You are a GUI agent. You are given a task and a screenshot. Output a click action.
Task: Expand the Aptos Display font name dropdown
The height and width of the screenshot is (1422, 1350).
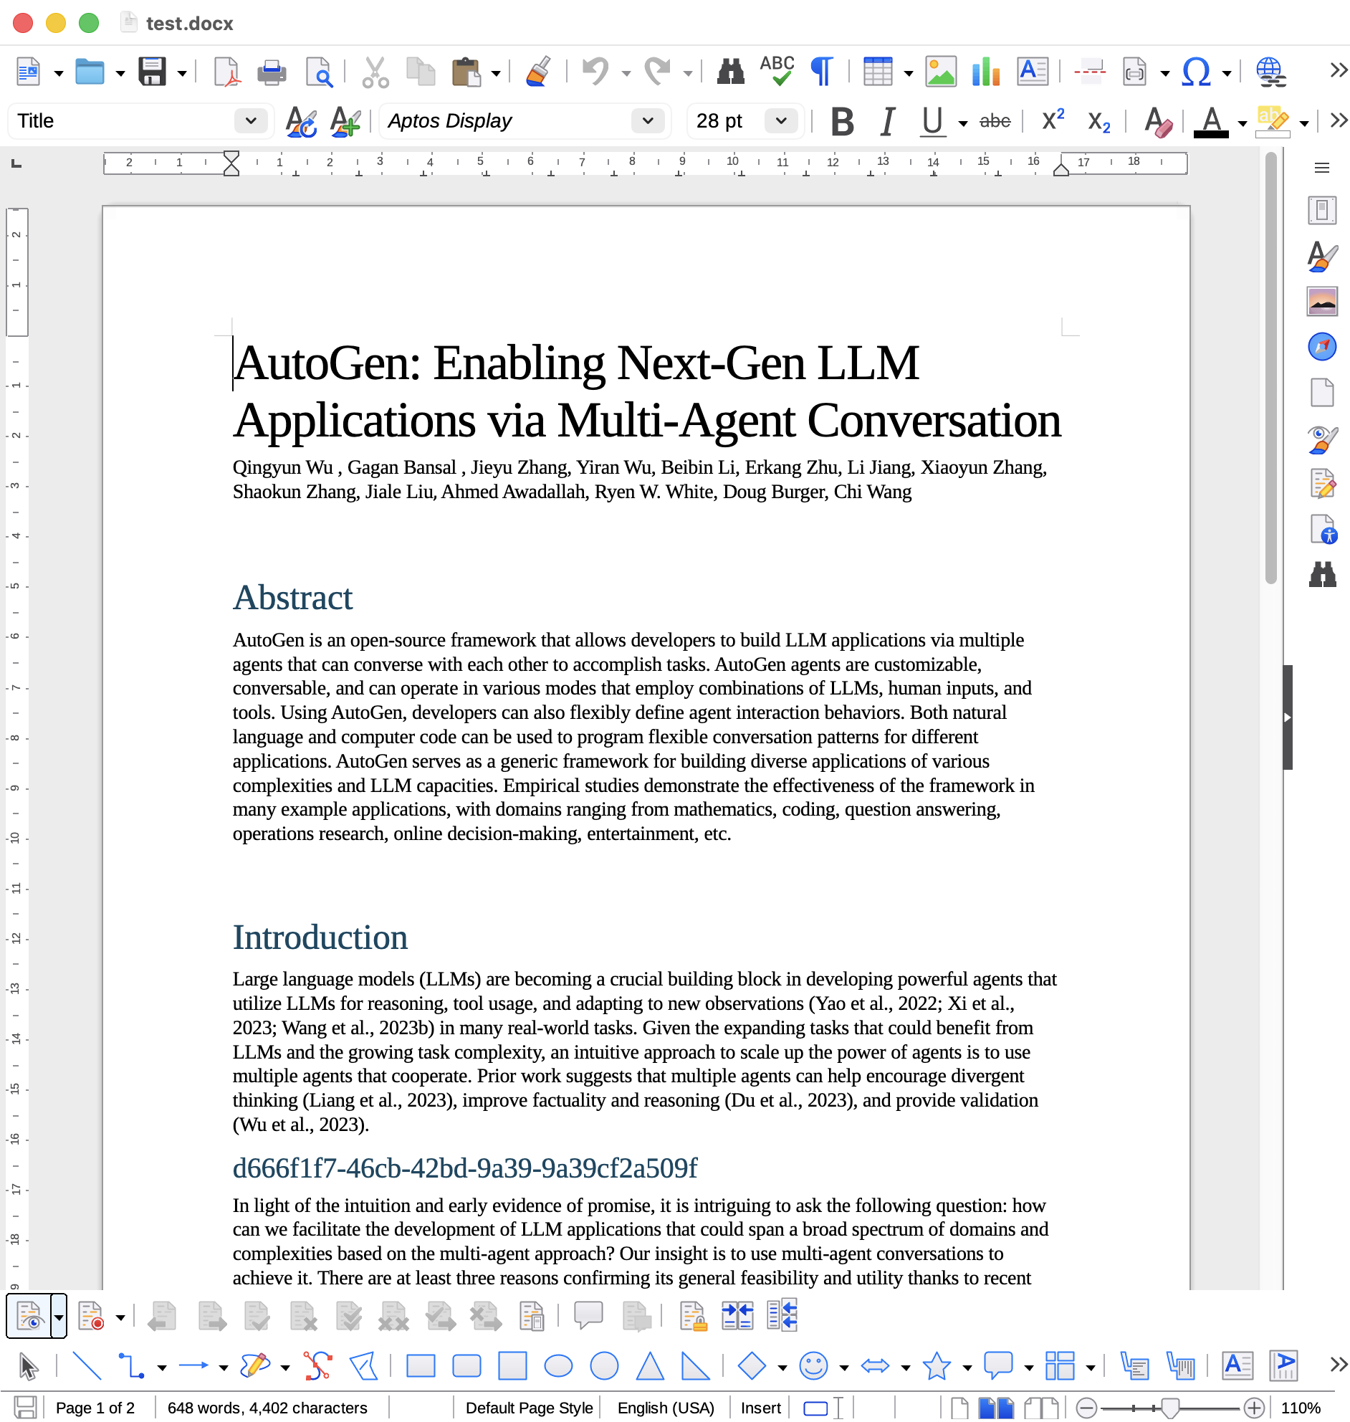(x=647, y=121)
